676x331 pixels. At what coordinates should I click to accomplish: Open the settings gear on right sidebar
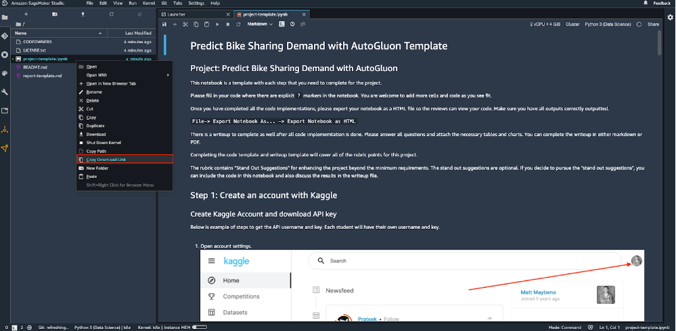click(x=670, y=17)
